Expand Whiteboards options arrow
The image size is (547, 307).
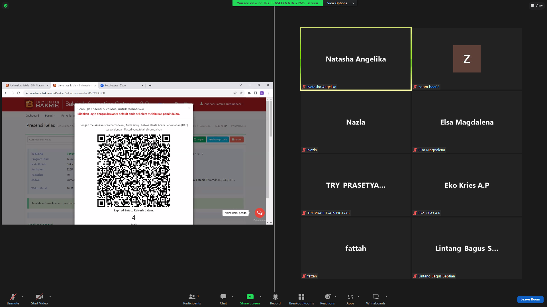(x=386, y=297)
